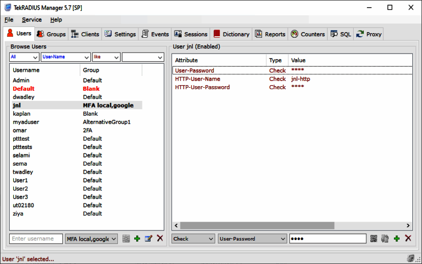
Task: Delete user with red X icon
Action: coord(160,238)
